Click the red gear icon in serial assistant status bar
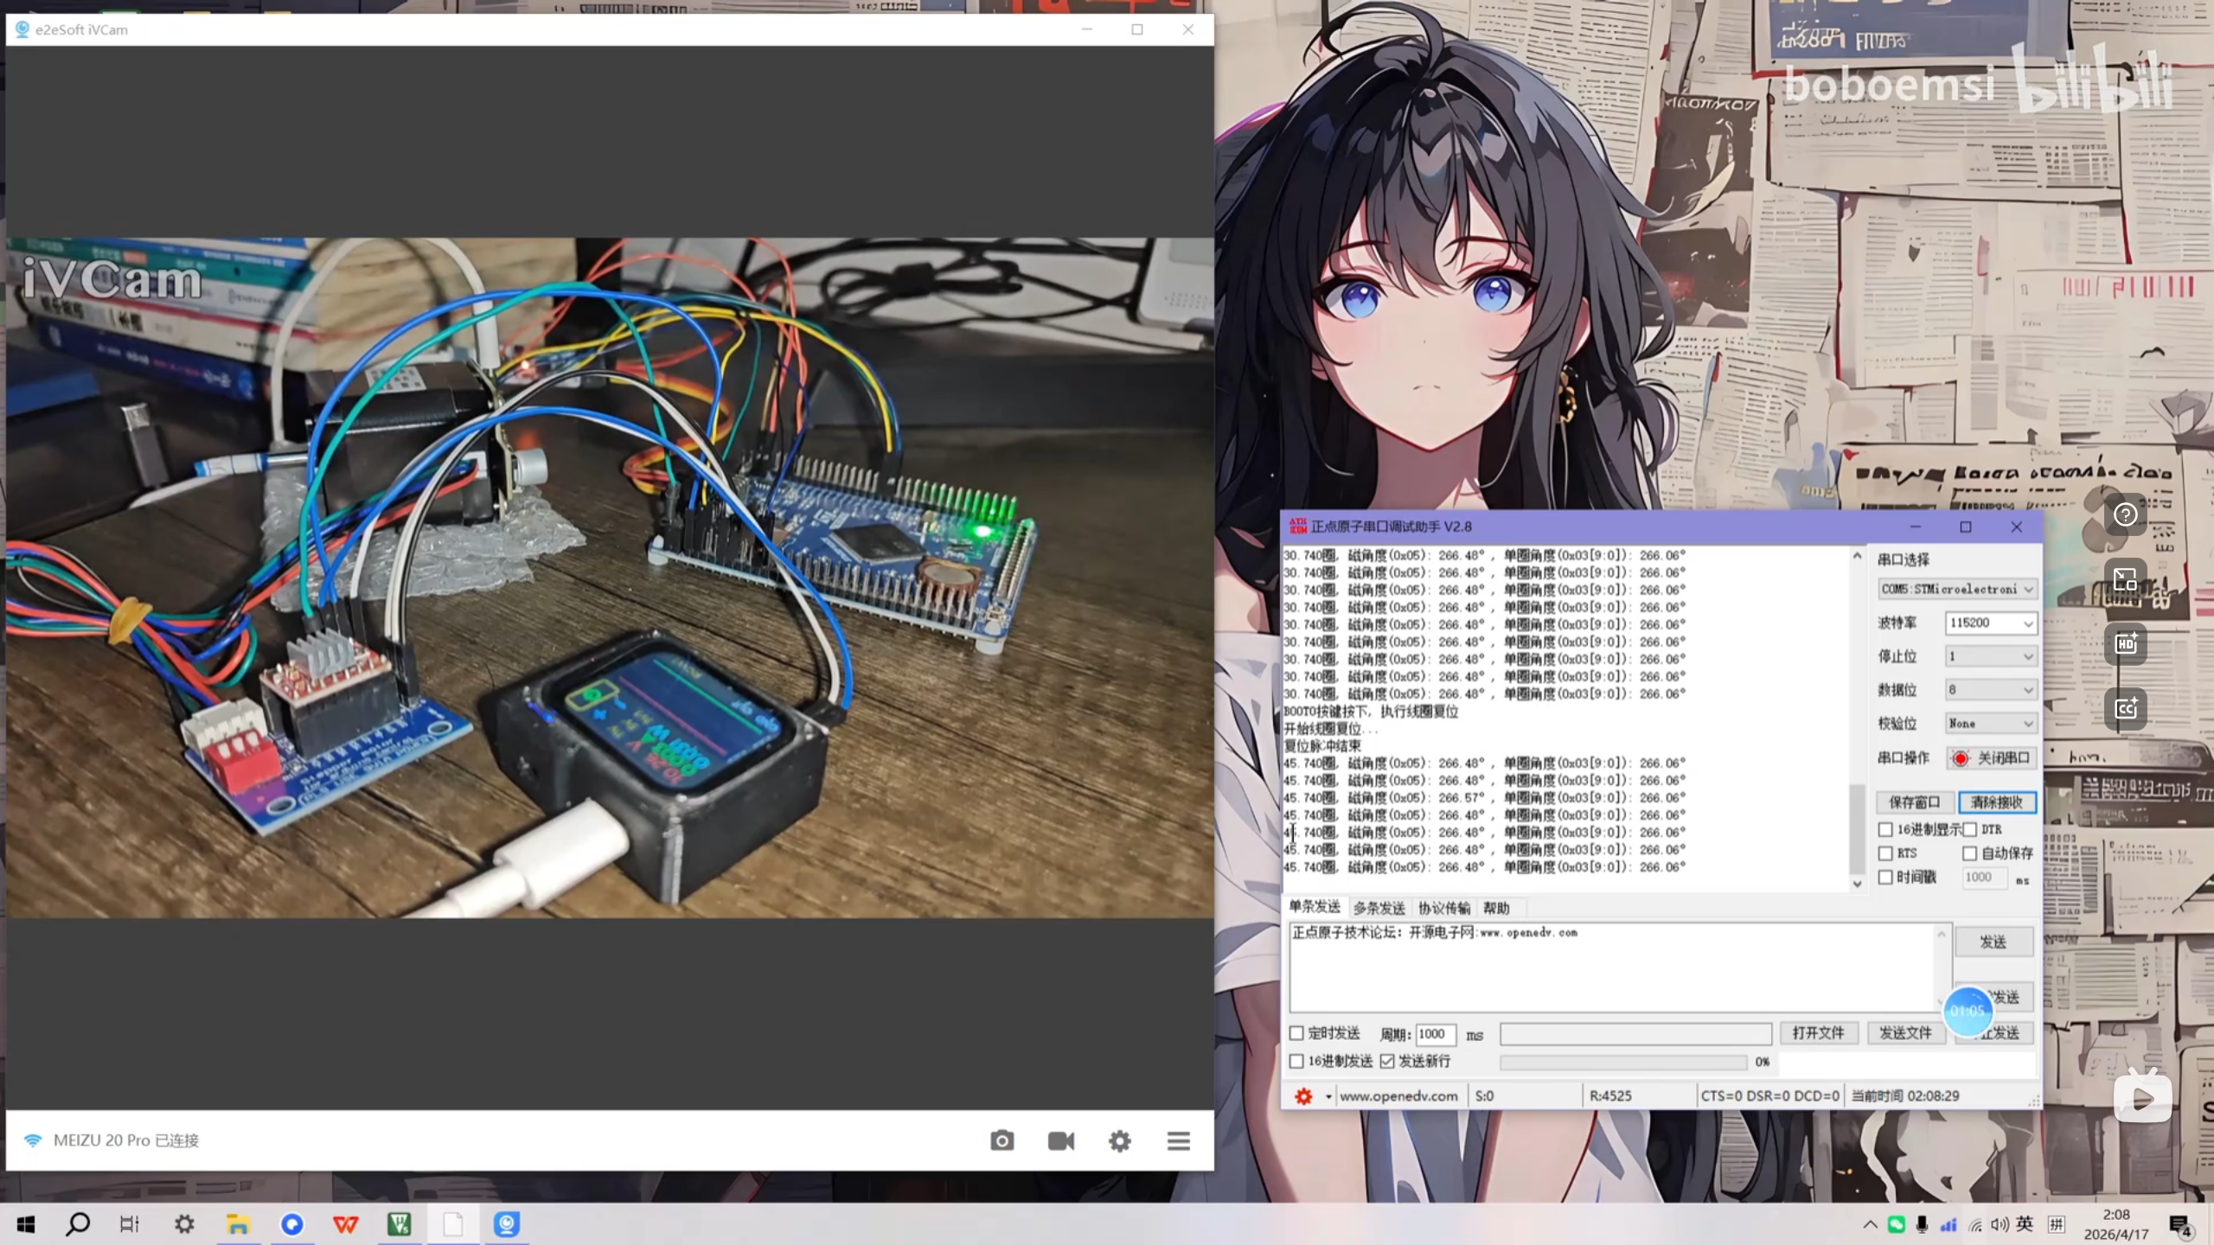The width and height of the screenshot is (2214, 1245). click(x=1303, y=1096)
